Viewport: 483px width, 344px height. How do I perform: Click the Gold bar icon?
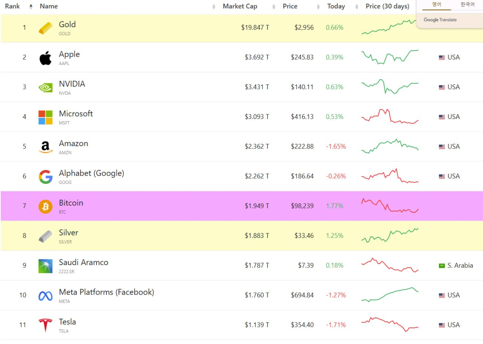click(46, 28)
